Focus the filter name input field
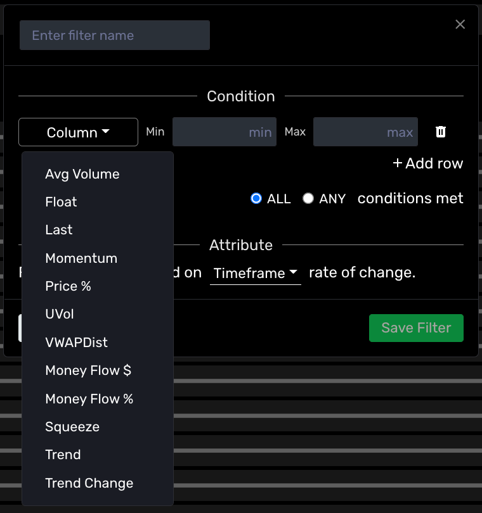The width and height of the screenshot is (482, 513). (x=115, y=35)
